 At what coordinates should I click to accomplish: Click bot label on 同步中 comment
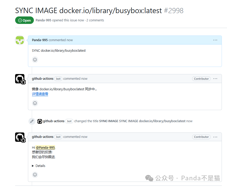pyautogui.click(x=58, y=79)
